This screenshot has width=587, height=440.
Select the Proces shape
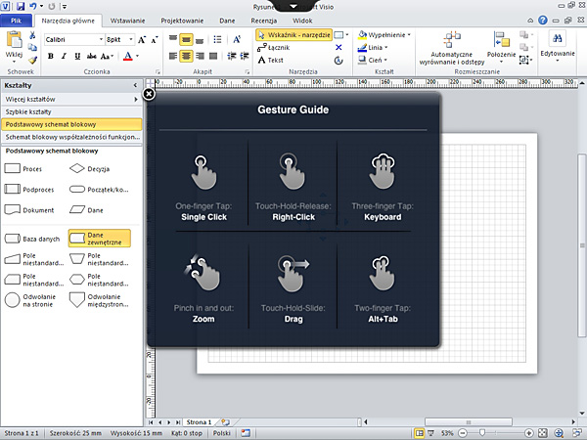pos(23,169)
